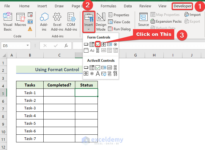This screenshot has width=205, height=150.
Task: Open ActiveX More Controls
Action: [115, 74]
